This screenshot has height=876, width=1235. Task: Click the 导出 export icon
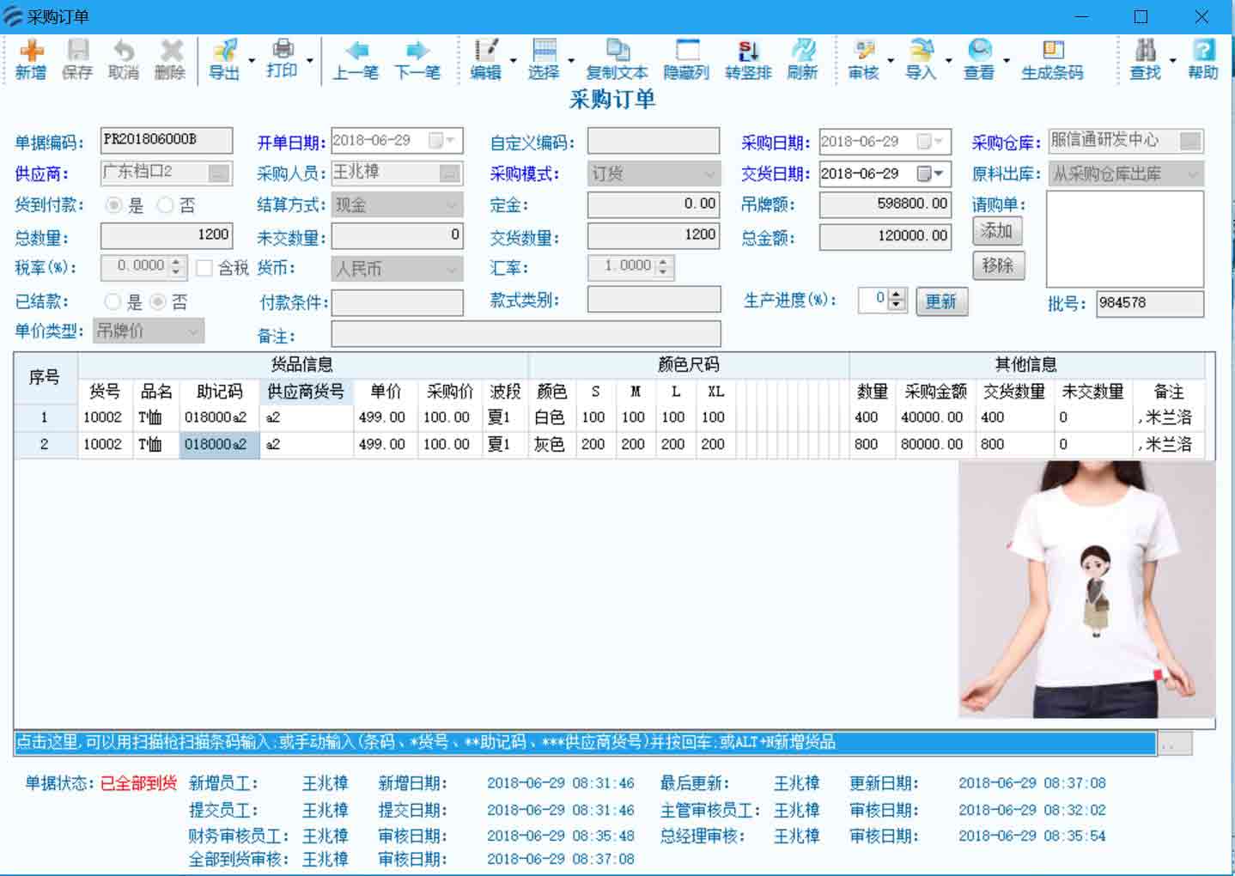tap(224, 60)
